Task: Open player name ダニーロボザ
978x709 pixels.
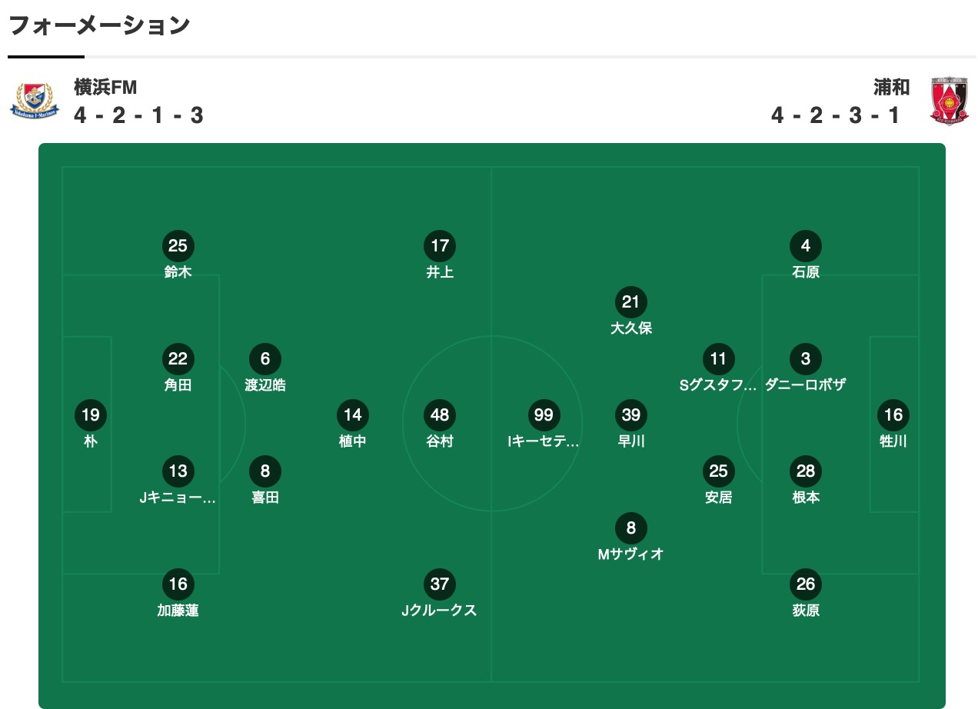Action: pos(805,385)
